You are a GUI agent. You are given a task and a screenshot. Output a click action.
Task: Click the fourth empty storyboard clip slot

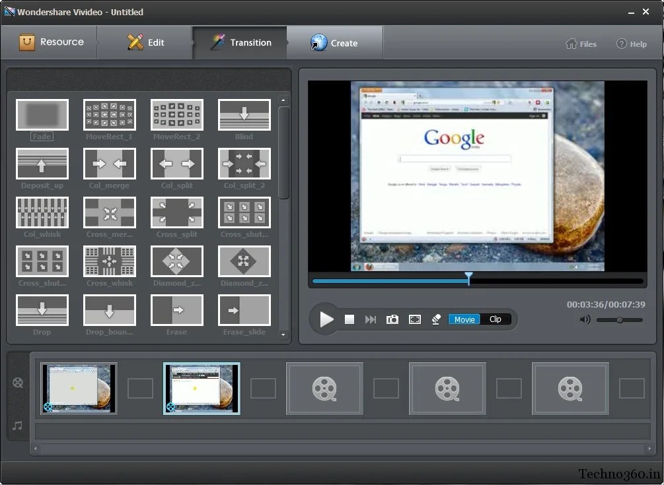[447, 388]
